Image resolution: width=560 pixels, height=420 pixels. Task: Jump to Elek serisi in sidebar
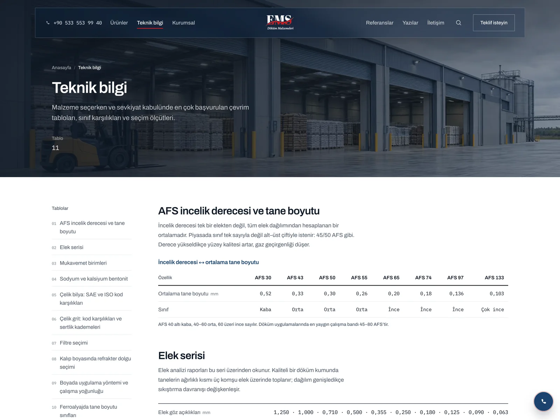coord(92,247)
